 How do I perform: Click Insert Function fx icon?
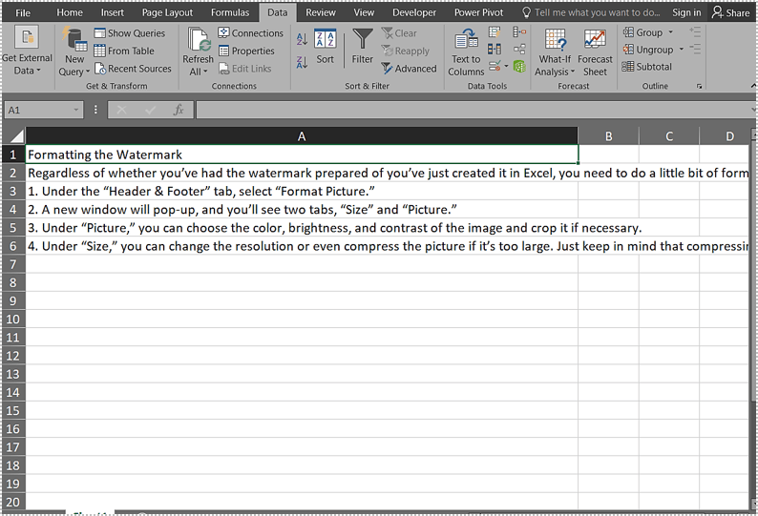tap(179, 111)
